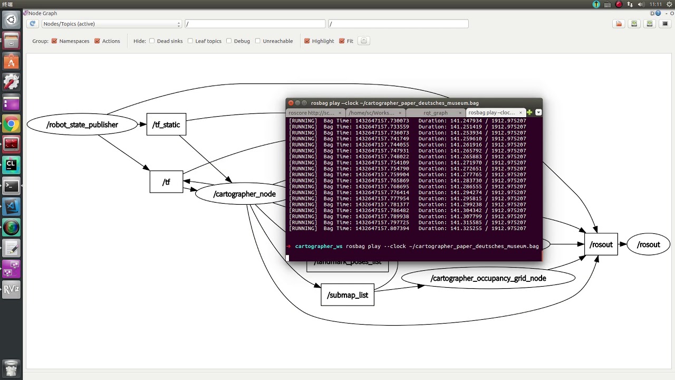
Task: Open the power gear session menu
Action: coord(669,4)
